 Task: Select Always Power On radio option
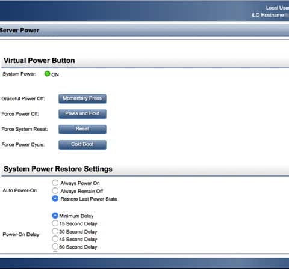pyautogui.click(x=55, y=183)
